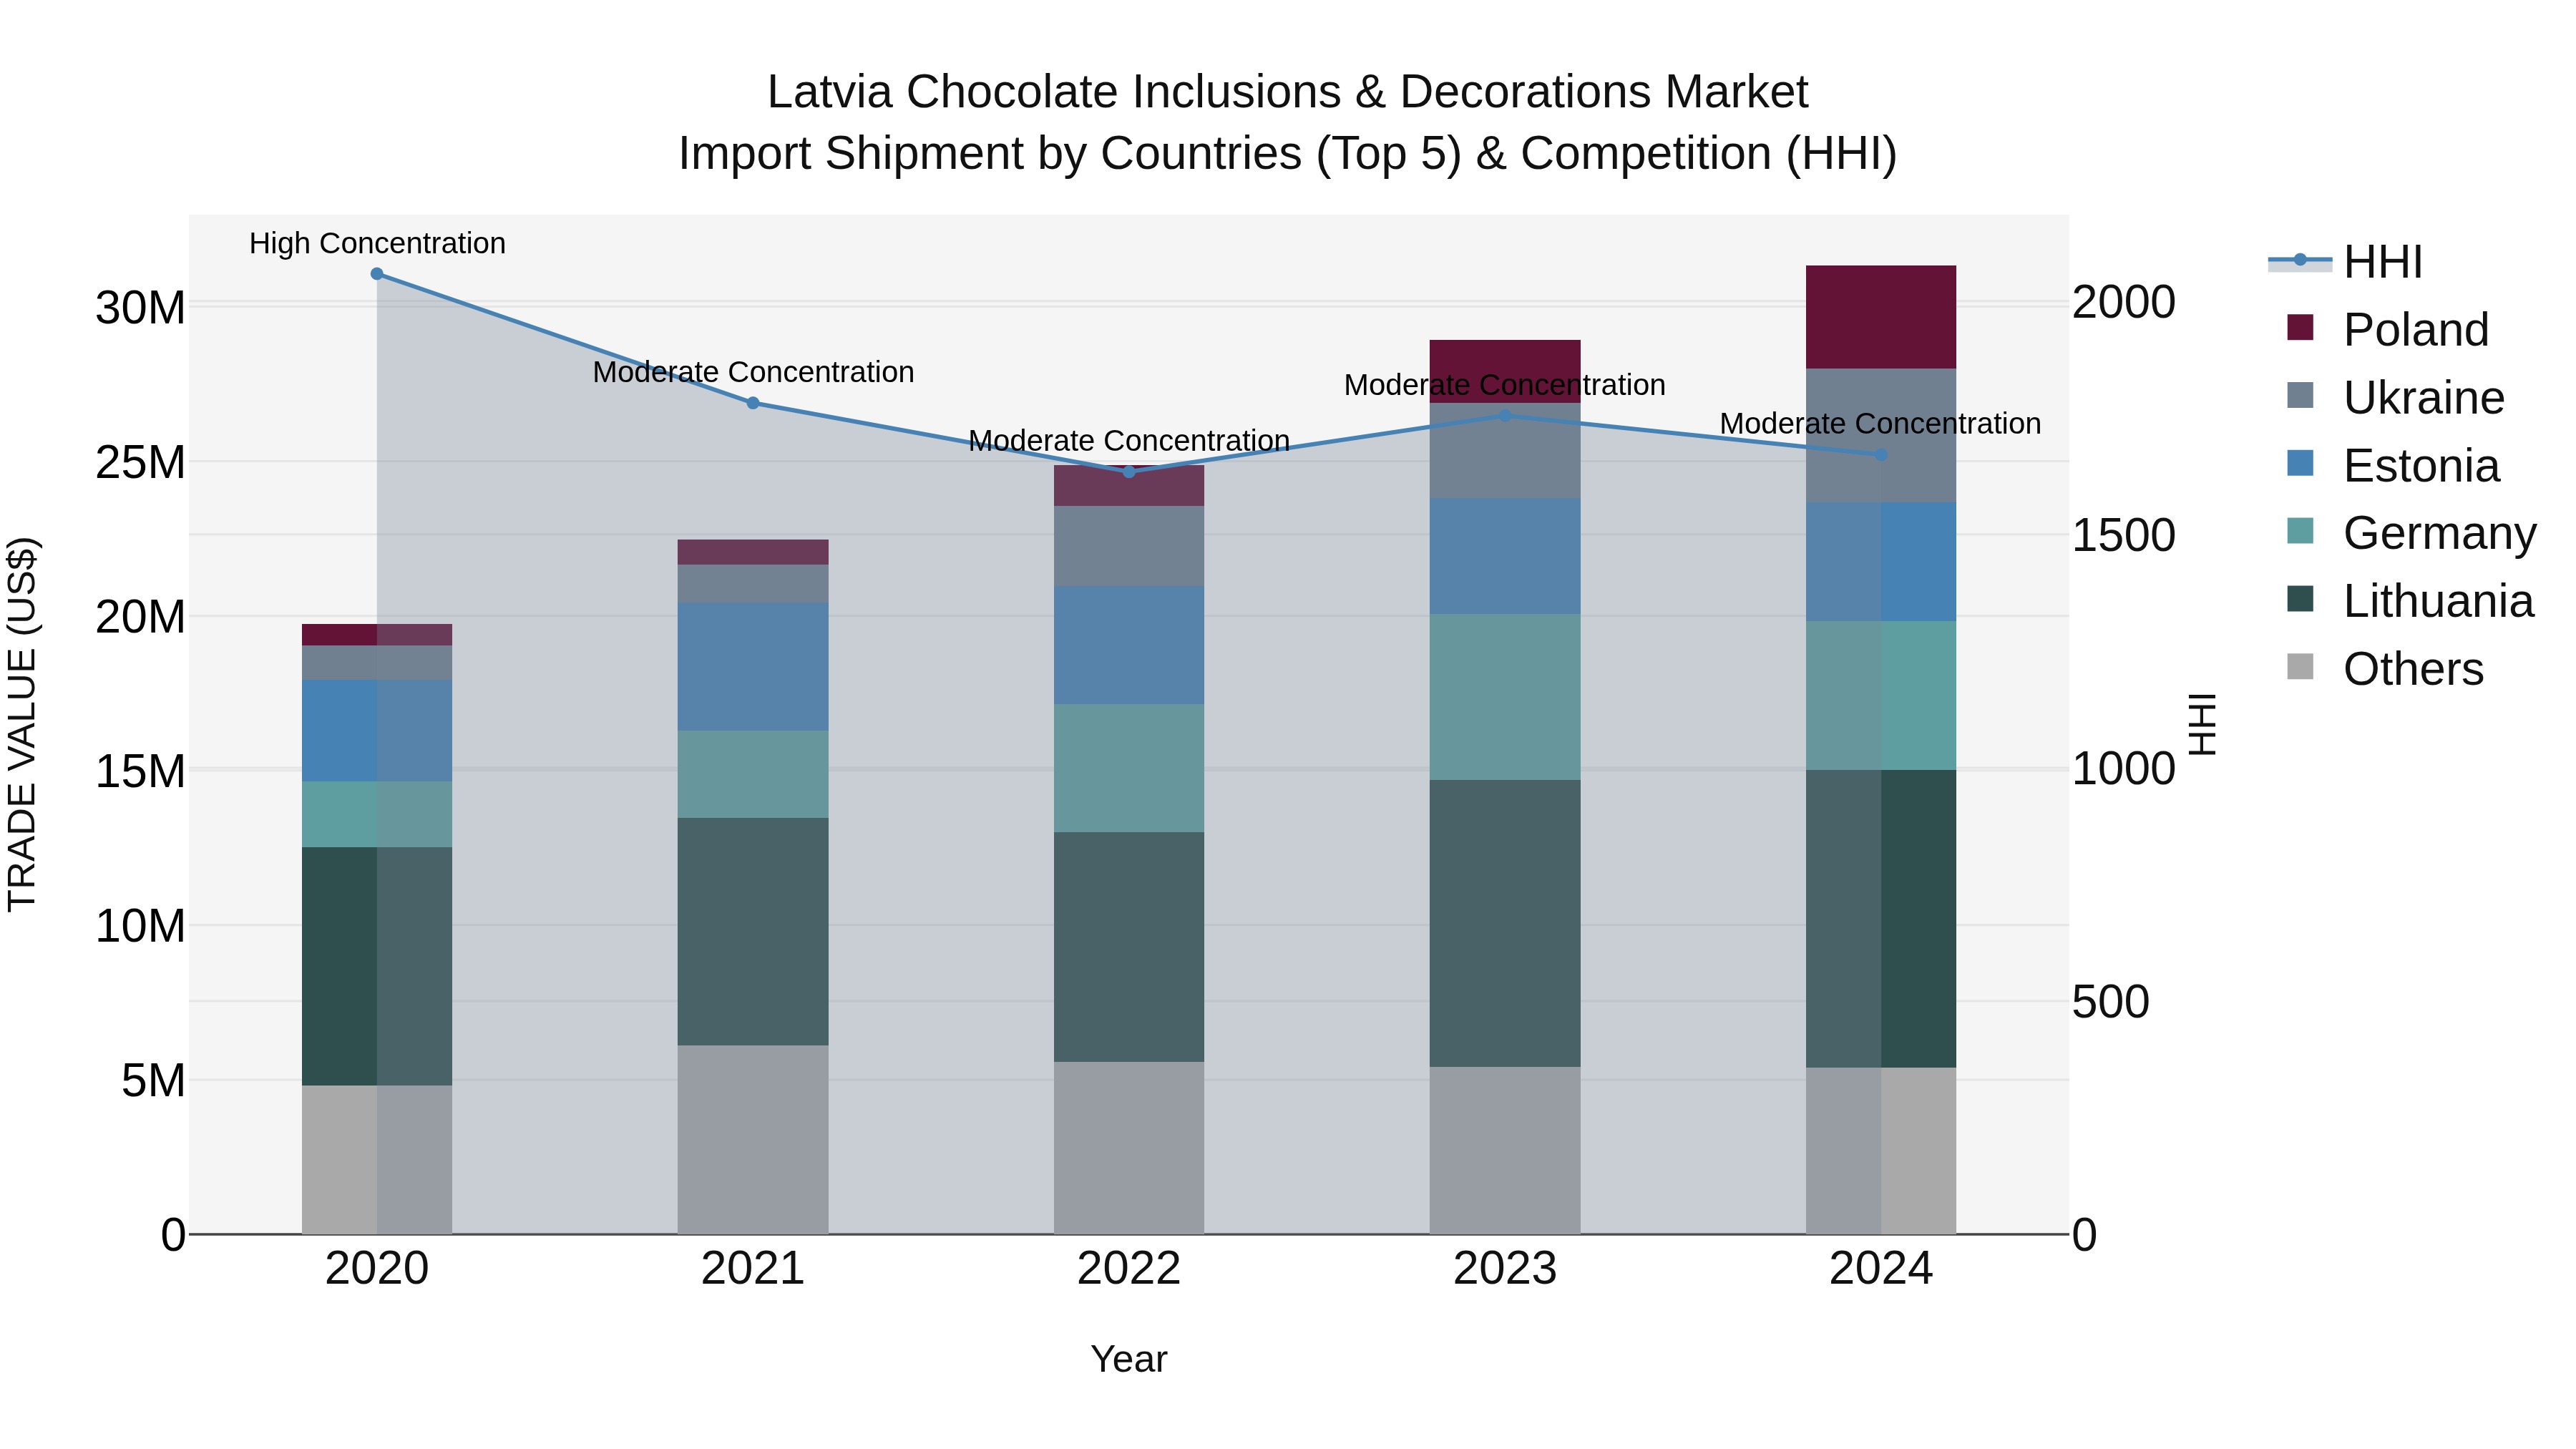The image size is (2576, 1449).
Task: Toggle the HHI legend label
Action: point(2383,262)
